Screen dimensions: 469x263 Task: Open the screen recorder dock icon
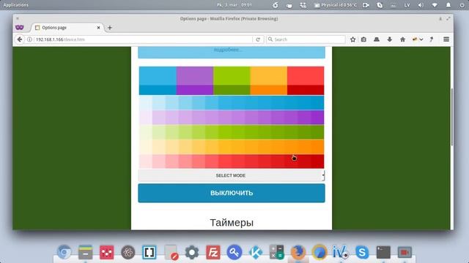tap(405, 252)
